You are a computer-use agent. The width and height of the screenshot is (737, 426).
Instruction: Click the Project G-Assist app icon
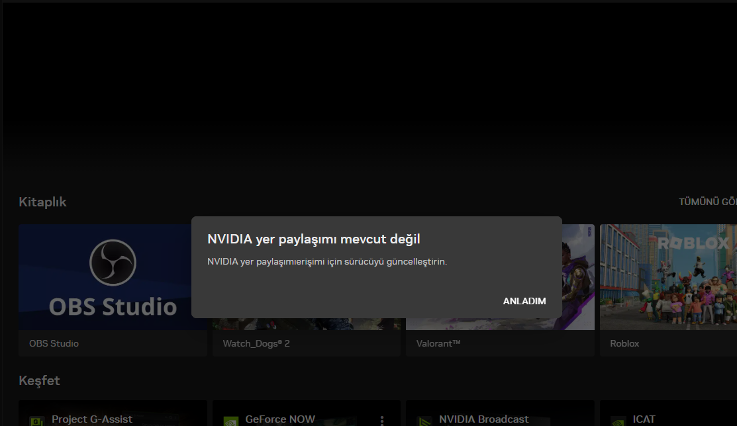[36, 421]
